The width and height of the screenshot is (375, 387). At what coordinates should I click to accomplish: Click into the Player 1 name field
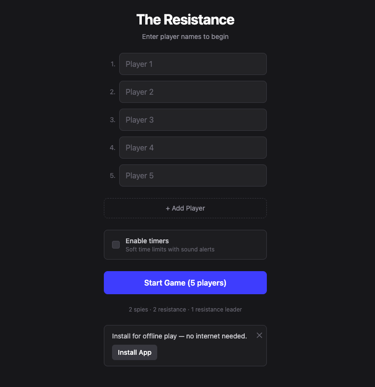tap(192, 64)
